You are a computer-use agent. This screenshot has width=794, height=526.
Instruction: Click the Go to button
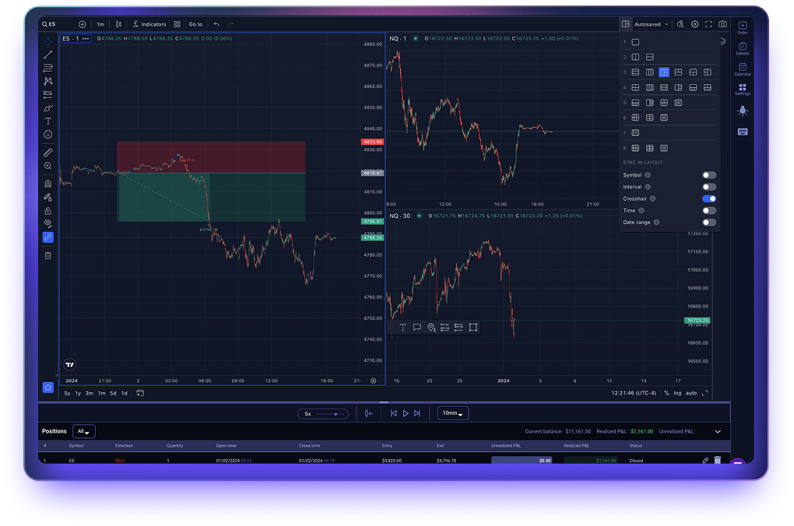[195, 24]
